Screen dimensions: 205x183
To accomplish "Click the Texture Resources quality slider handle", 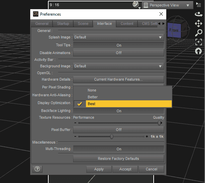I will click(x=159, y=123).
